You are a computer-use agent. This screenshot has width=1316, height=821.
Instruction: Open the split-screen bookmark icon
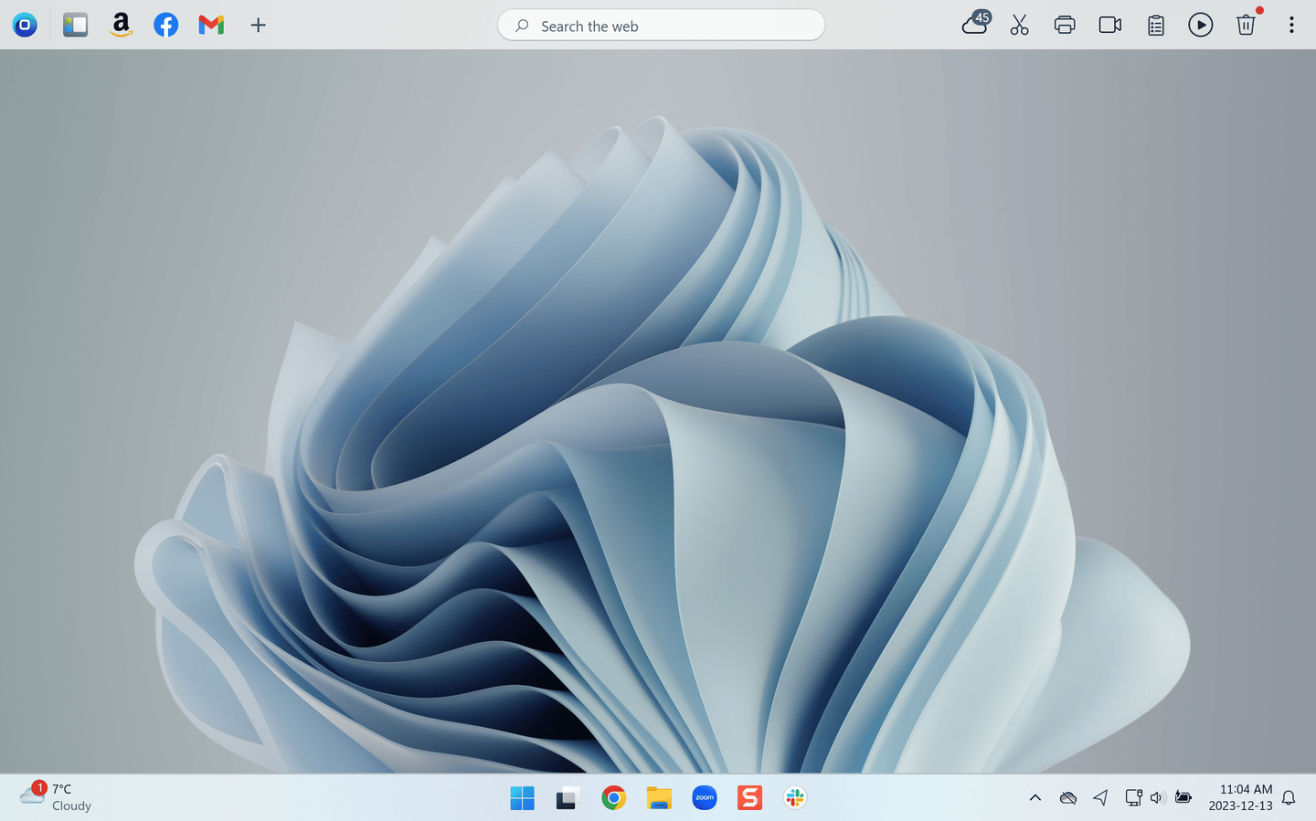[x=75, y=25]
